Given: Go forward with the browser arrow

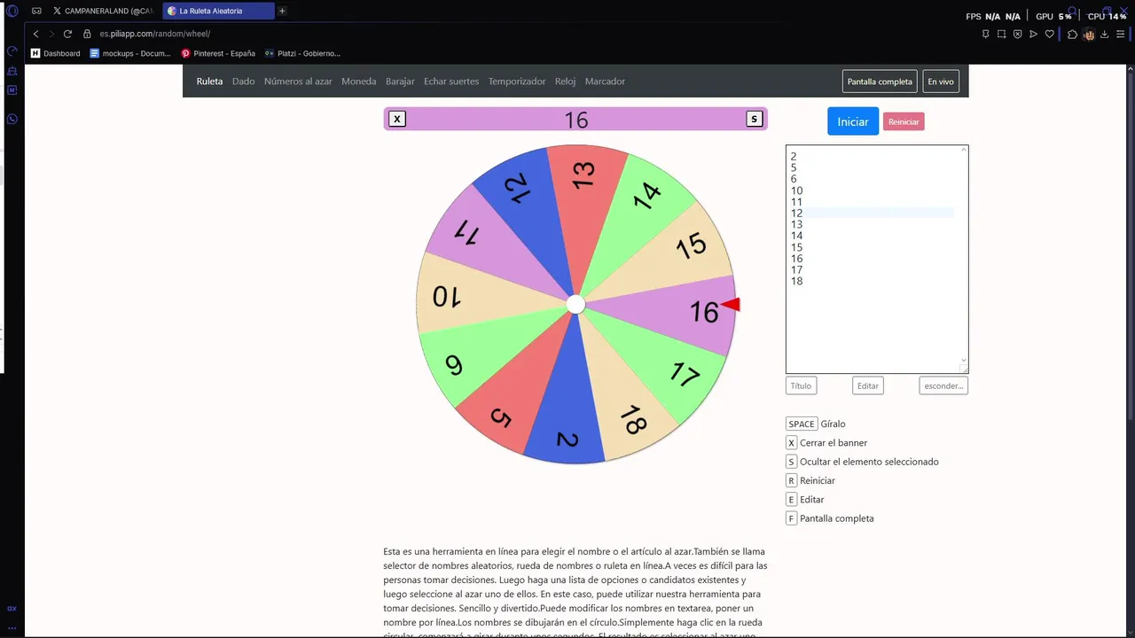Looking at the screenshot, I should point(51,34).
